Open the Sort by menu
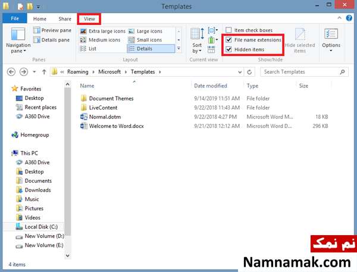The image size is (357, 272). pos(197,40)
